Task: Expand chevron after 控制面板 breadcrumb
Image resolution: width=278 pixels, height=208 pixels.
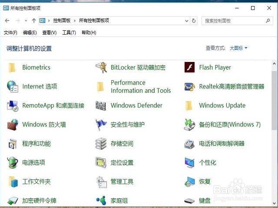Action: (75, 21)
